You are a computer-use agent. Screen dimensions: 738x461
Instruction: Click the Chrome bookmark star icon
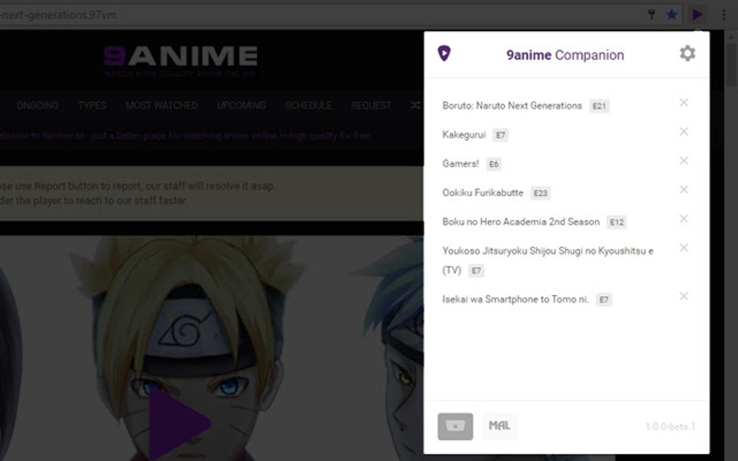[673, 14]
